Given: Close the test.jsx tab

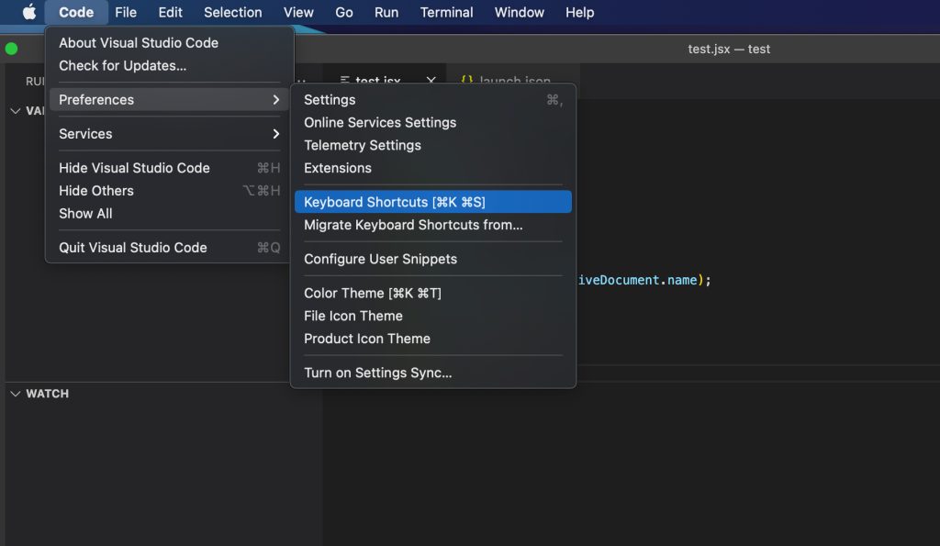Looking at the screenshot, I should tap(431, 81).
